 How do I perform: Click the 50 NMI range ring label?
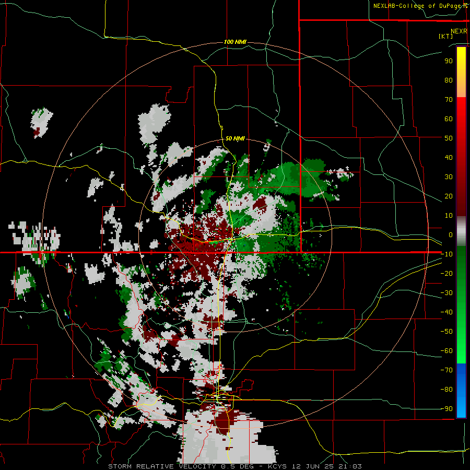(235, 138)
